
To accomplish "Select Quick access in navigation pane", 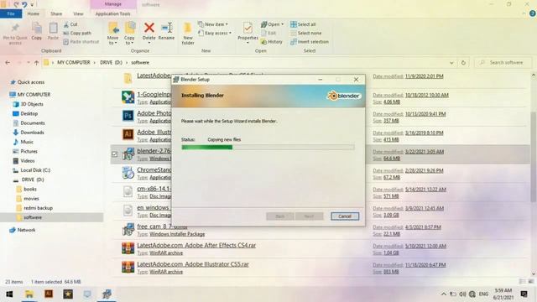I will click(28, 82).
